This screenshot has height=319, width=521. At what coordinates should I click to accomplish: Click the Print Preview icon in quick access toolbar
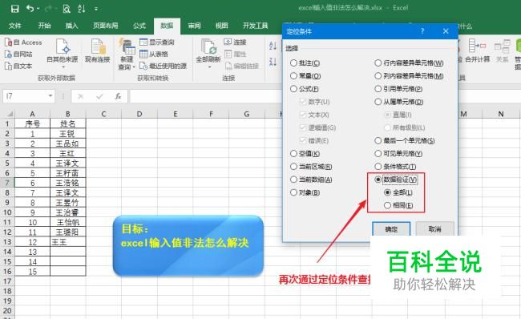pos(67,9)
